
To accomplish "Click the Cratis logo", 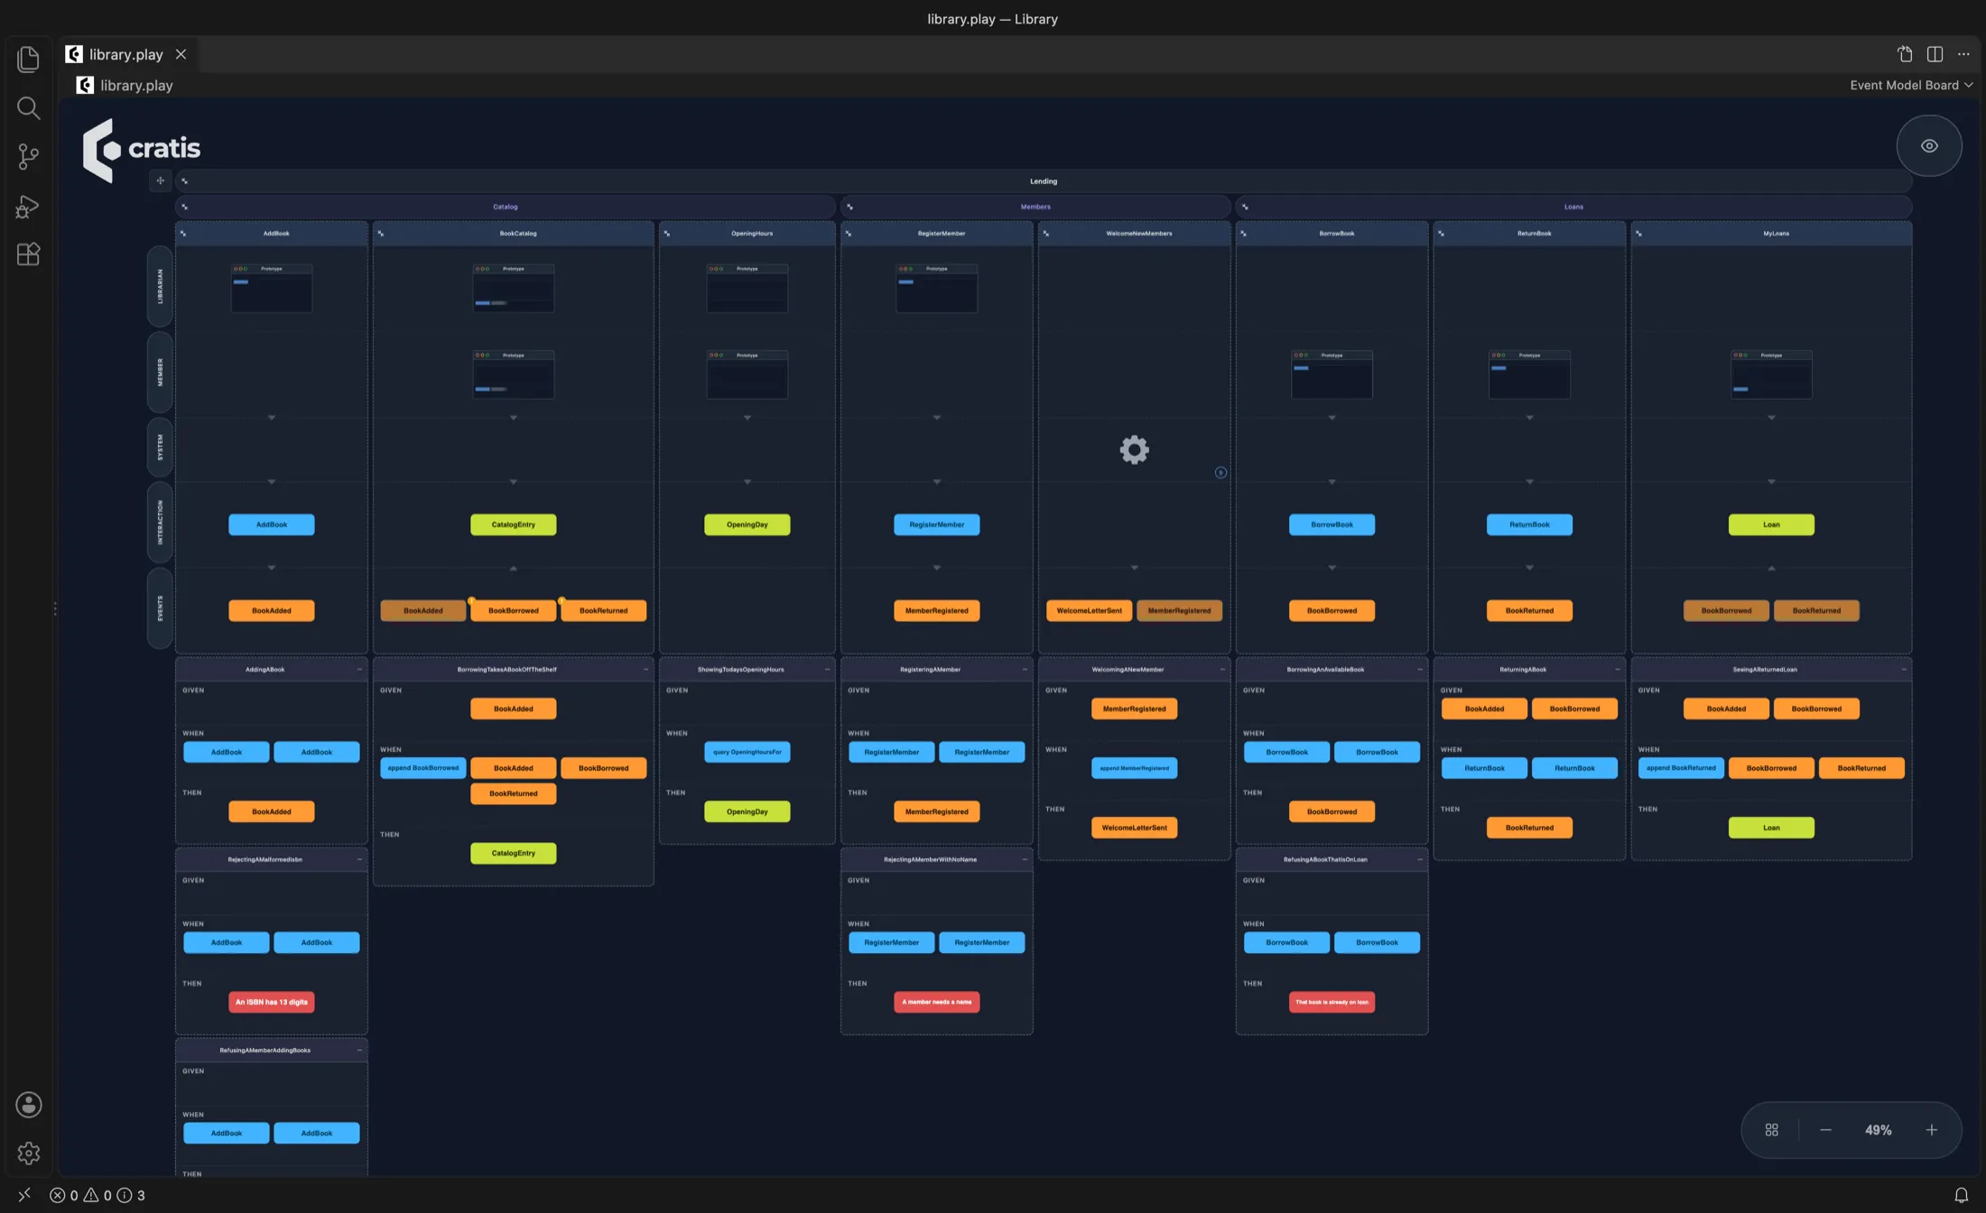I will 141,149.
